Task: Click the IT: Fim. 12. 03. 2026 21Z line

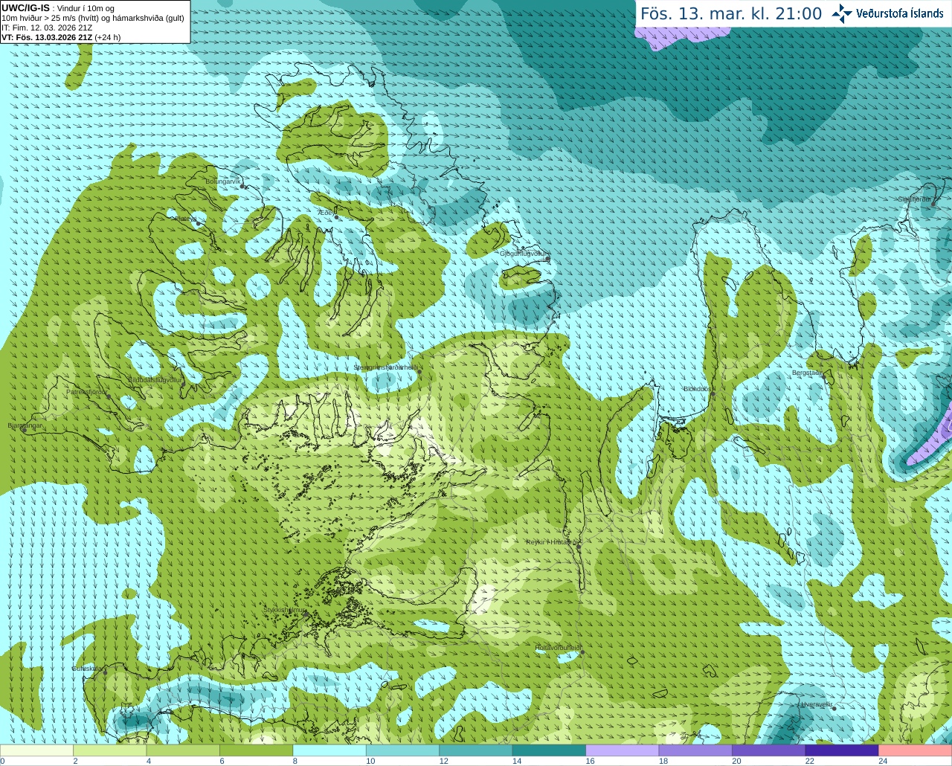Action: pyautogui.click(x=47, y=28)
